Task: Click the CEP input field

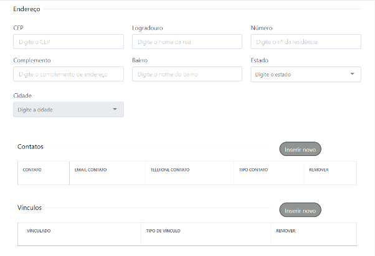Action: [x=68, y=42]
